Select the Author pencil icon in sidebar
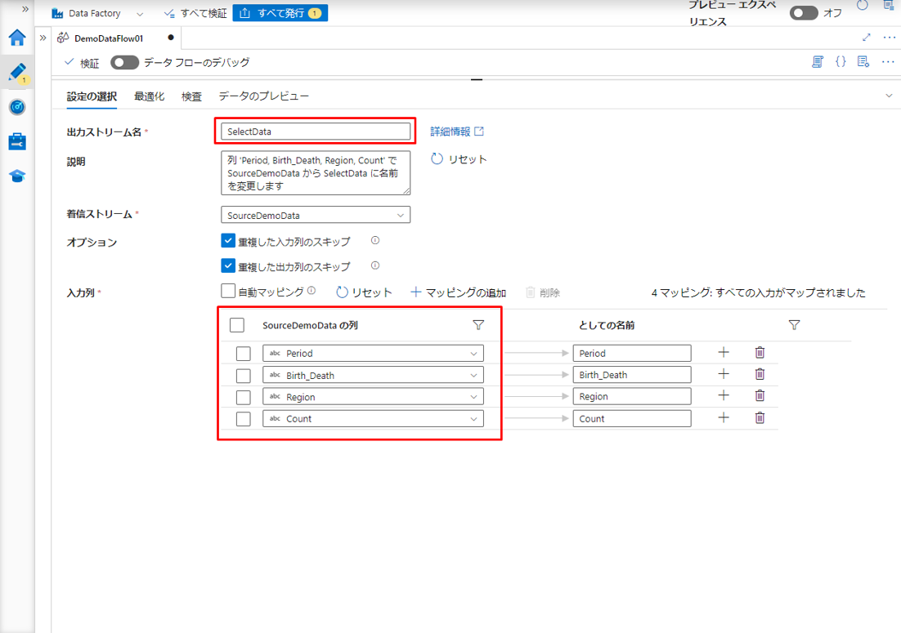This screenshot has height=633, width=901. tap(17, 72)
